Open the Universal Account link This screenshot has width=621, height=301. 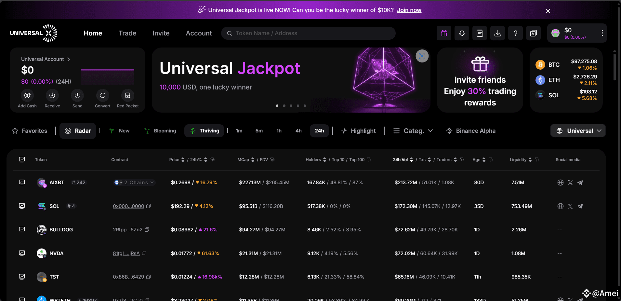click(46, 59)
